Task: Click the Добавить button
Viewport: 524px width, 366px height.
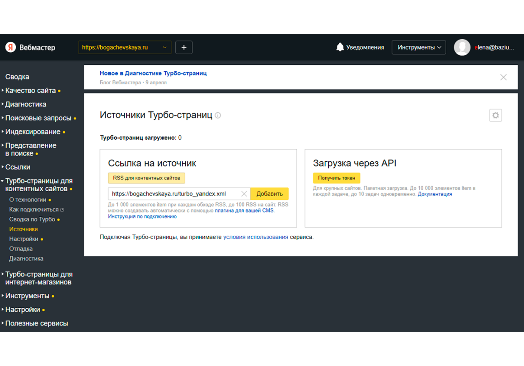Action: point(269,194)
